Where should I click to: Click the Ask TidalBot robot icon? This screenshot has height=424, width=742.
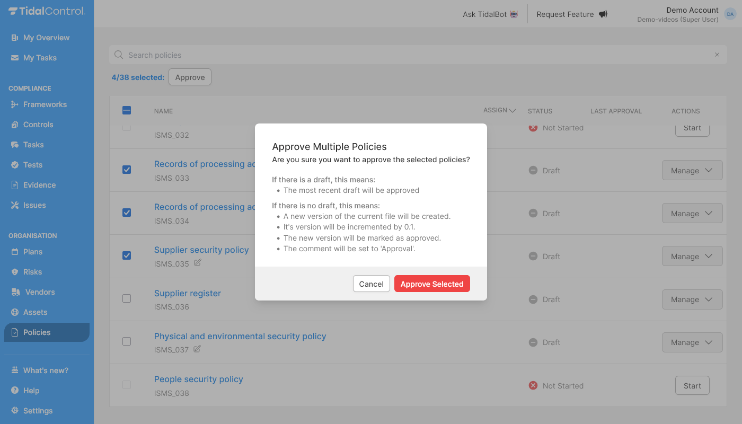511,14
